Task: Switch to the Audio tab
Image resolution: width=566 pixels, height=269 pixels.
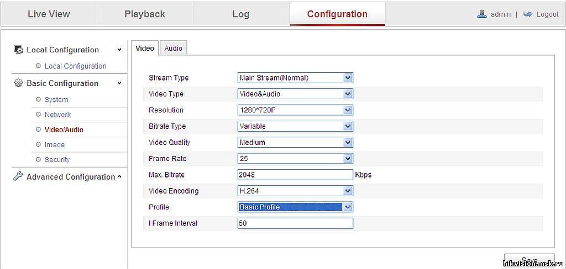Action: pyautogui.click(x=173, y=48)
